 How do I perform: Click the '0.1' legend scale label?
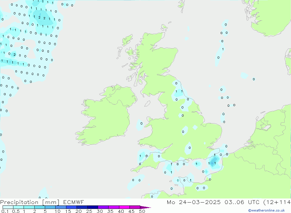[5, 211]
